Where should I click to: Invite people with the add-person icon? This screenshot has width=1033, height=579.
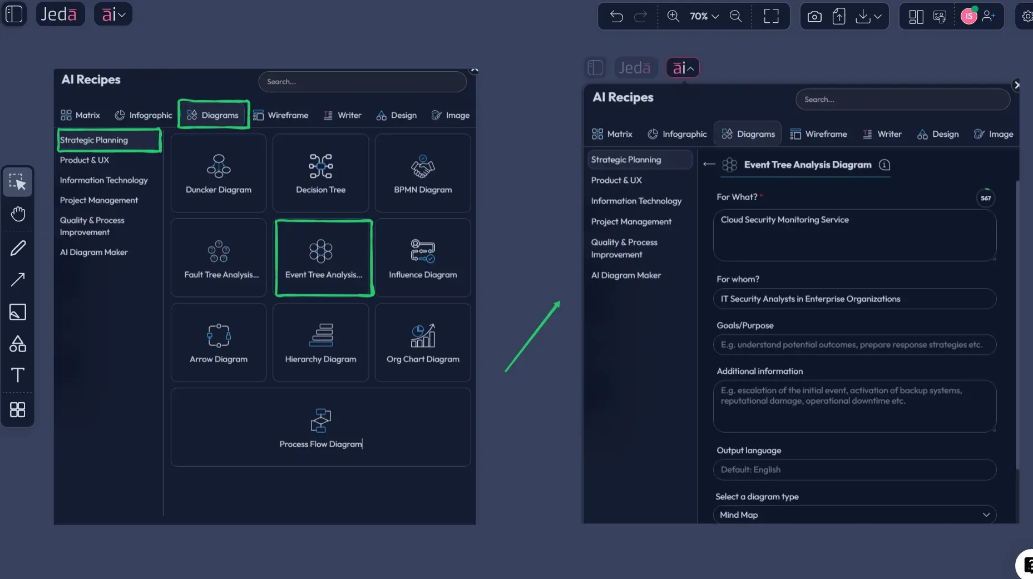coord(990,16)
